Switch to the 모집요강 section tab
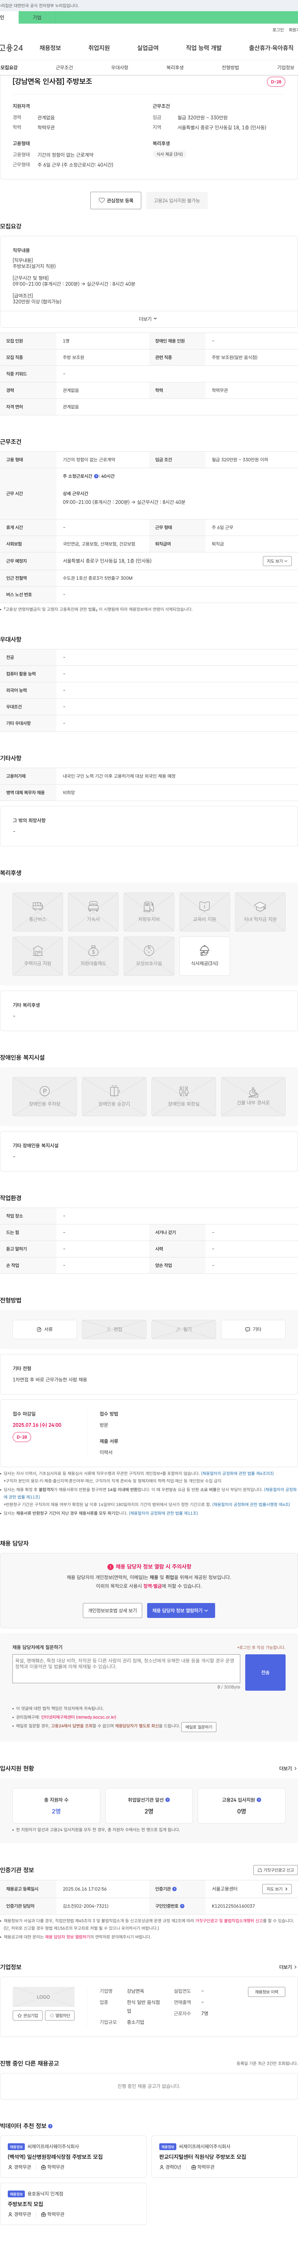The width and height of the screenshot is (298, 2253). click(x=9, y=67)
